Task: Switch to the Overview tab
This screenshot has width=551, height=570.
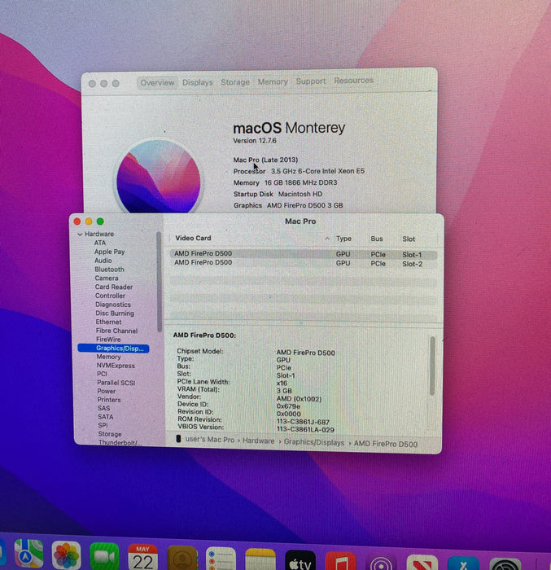Action: [157, 83]
